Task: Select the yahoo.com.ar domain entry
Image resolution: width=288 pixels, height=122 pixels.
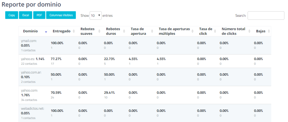Action: coord(31,72)
